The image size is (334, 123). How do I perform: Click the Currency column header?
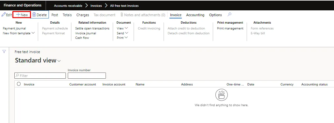point(287,84)
